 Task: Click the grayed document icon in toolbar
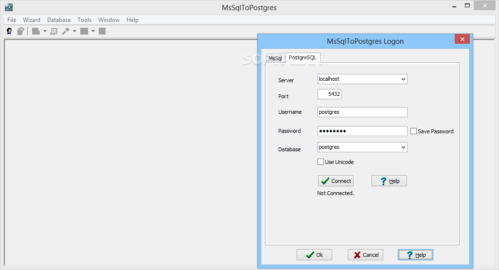coord(36,31)
